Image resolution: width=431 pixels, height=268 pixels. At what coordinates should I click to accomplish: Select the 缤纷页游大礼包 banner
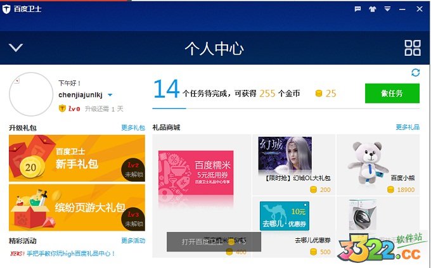77,208
